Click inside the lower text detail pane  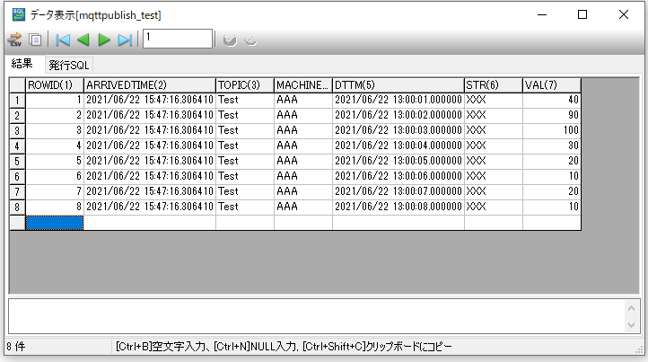coord(317,316)
